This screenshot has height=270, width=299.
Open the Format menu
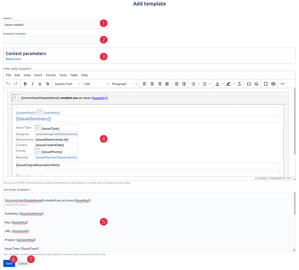51,75
